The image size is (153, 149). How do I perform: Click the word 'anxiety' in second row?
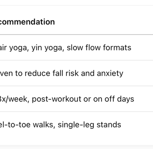(110, 73)
